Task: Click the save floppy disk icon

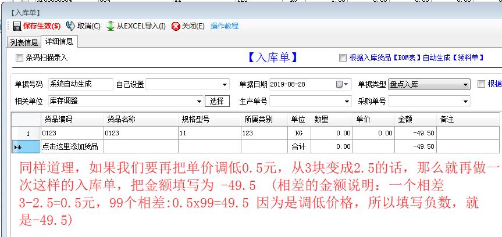Action: [x=17, y=26]
